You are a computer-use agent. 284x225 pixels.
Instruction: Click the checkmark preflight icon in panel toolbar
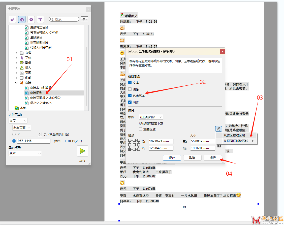pyautogui.click(x=12, y=19)
